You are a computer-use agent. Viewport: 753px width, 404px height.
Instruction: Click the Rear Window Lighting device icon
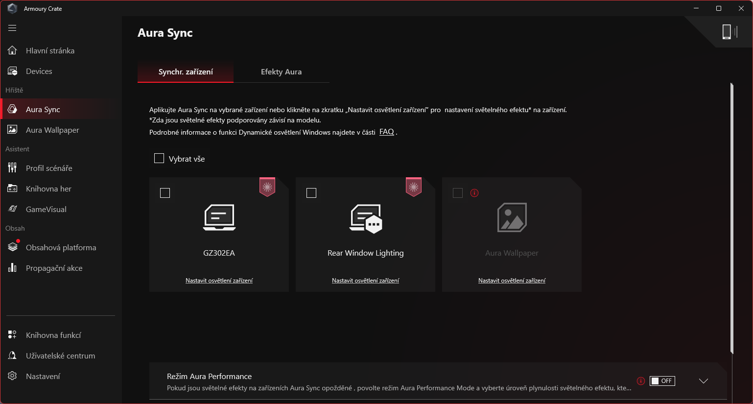point(366,218)
